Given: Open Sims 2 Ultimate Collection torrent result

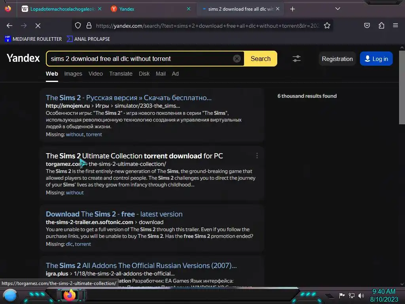Looking at the screenshot, I should tap(134, 156).
